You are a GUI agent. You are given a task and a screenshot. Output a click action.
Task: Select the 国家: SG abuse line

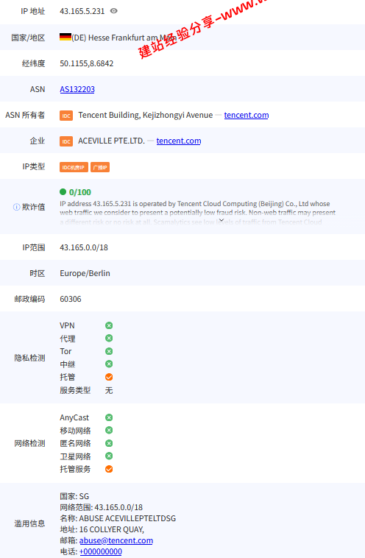[x=74, y=496]
